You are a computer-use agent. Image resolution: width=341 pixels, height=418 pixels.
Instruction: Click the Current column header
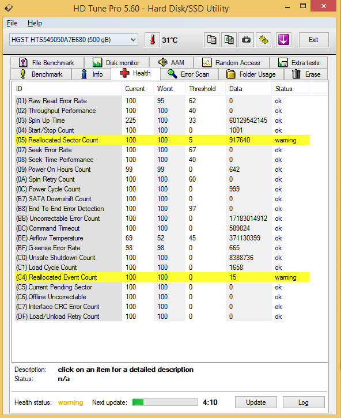click(x=138, y=89)
